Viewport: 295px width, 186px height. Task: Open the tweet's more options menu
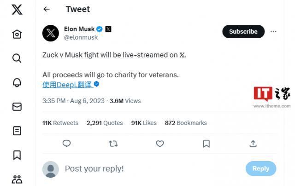click(273, 32)
